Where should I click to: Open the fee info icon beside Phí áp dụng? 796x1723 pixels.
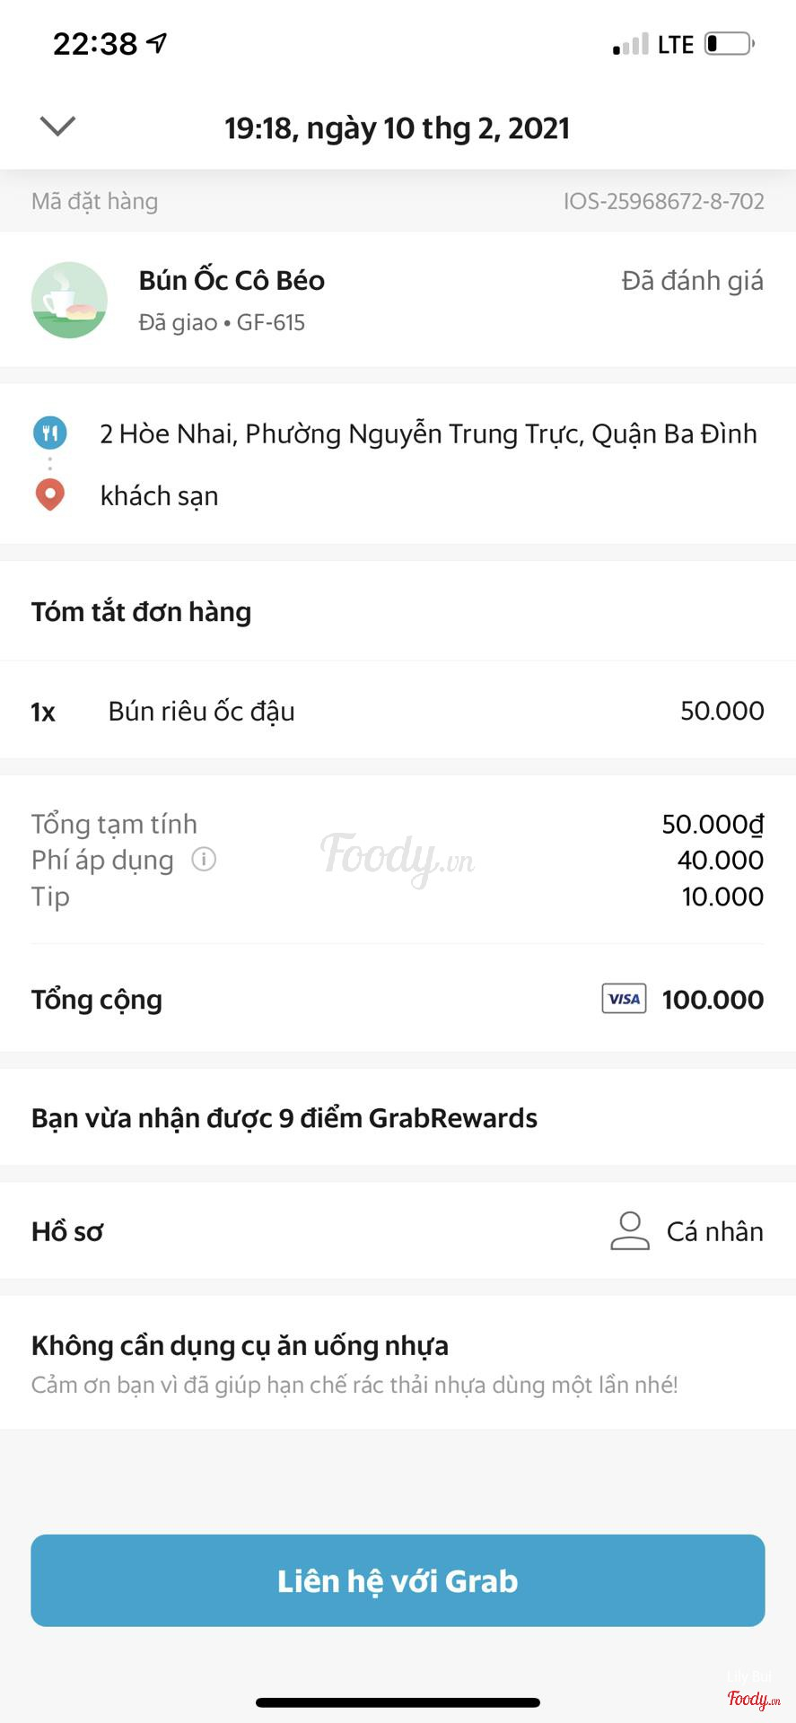tap(204, 860)
